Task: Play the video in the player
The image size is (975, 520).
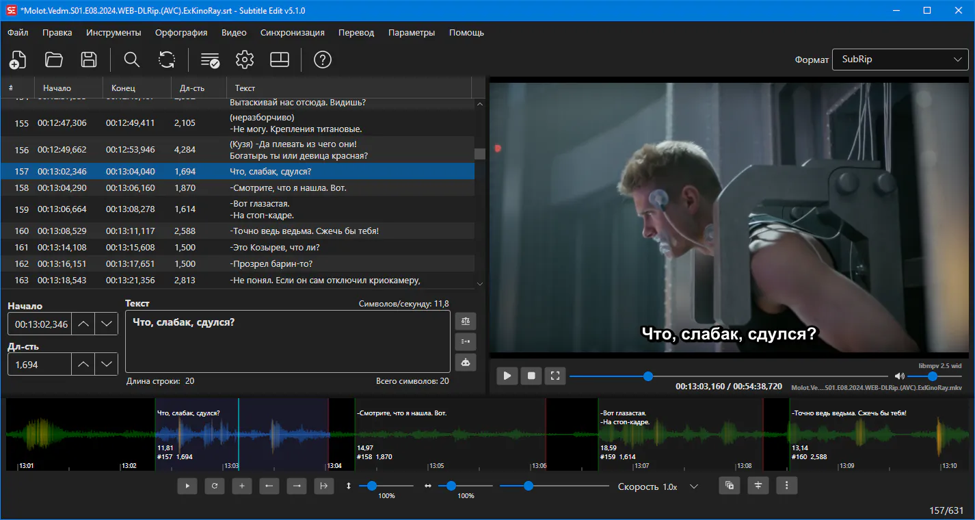Action: coord(507,376)
